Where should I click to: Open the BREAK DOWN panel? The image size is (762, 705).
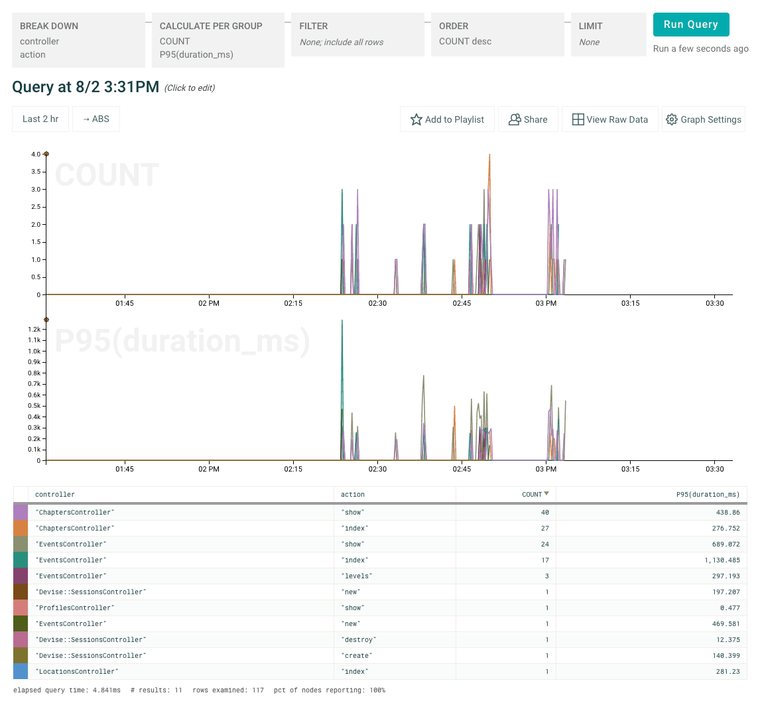78,40
